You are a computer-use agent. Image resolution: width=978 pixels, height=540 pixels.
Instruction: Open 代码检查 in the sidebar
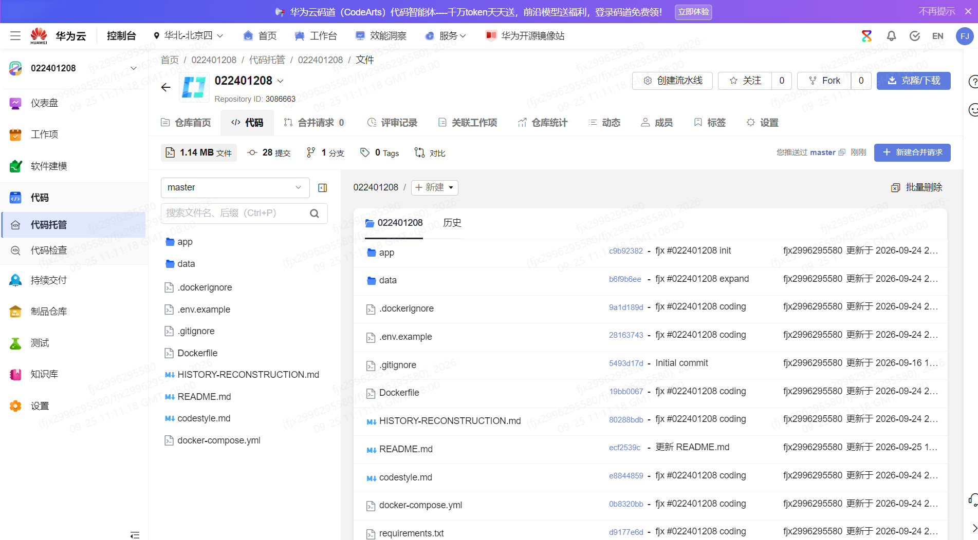pos(49,250)
